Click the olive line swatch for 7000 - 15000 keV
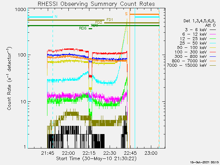 [x=213, y=65]
